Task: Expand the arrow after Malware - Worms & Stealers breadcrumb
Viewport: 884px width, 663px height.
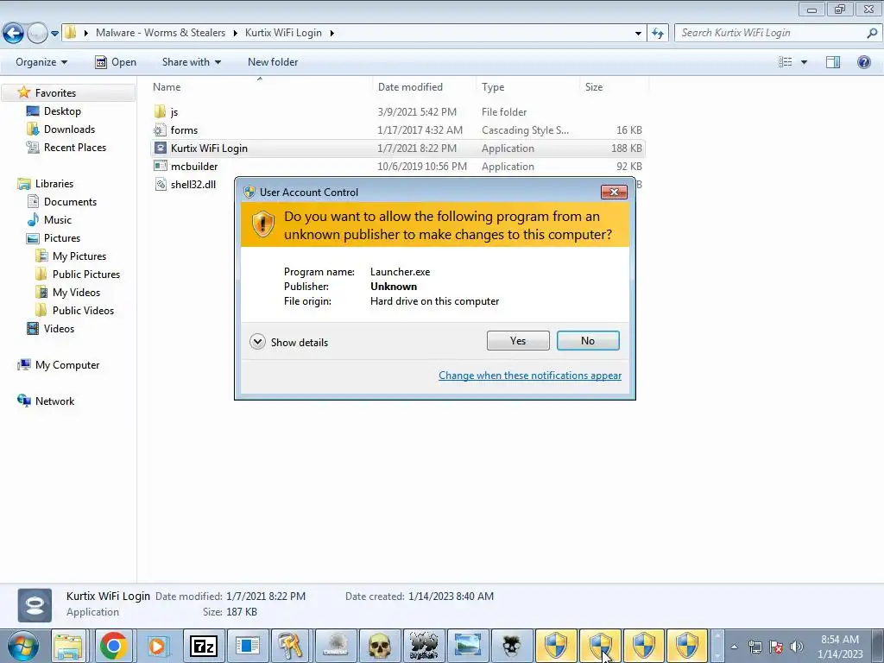Action: coord(235,34)
